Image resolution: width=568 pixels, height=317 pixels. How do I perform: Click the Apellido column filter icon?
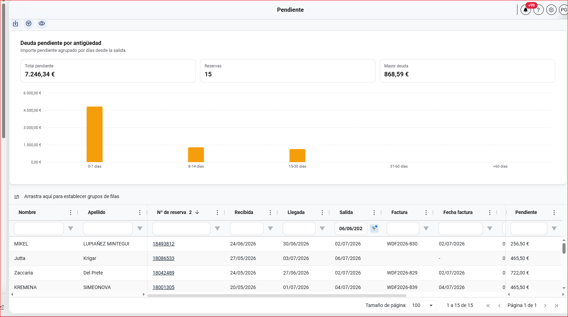[140, 229]
